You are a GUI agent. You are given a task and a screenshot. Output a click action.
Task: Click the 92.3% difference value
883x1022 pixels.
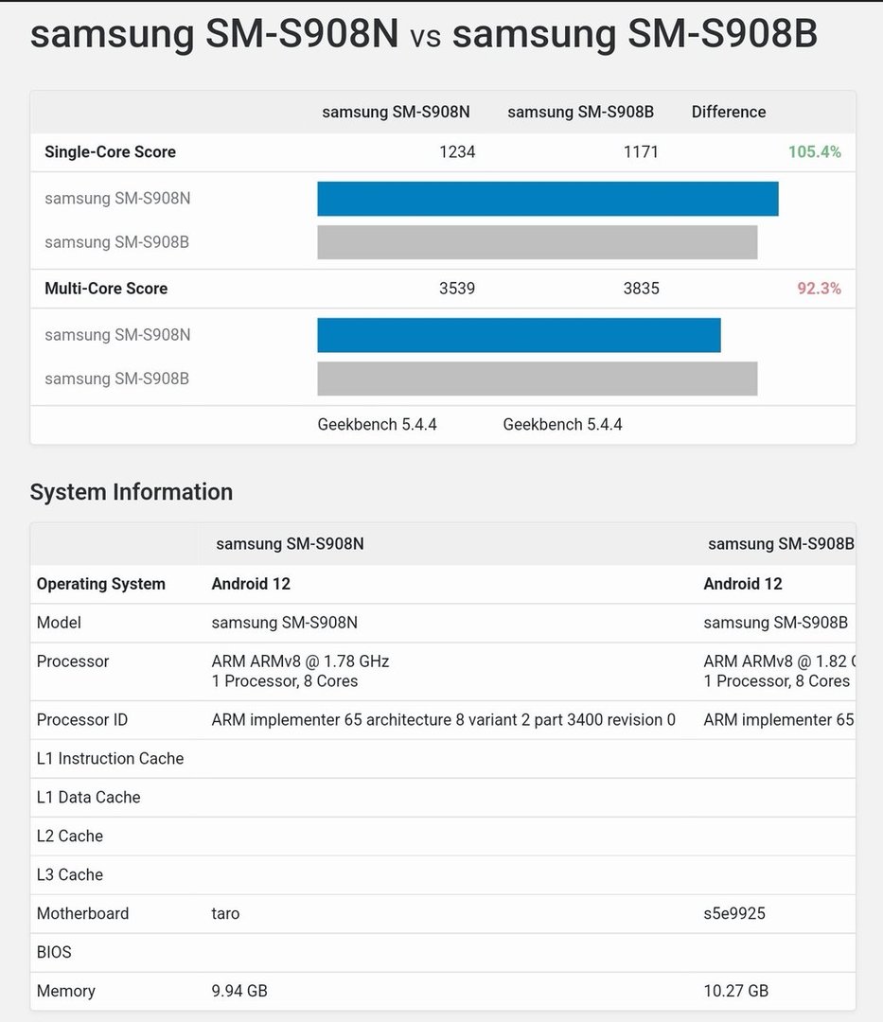(820, 288)
